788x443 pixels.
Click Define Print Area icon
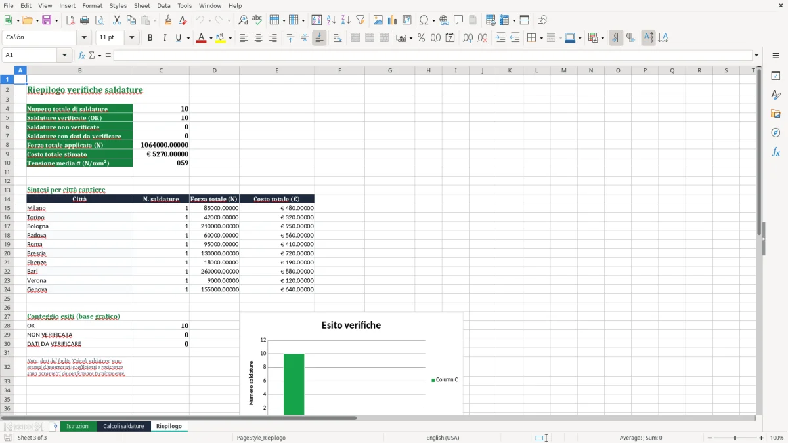click(491, 20)
